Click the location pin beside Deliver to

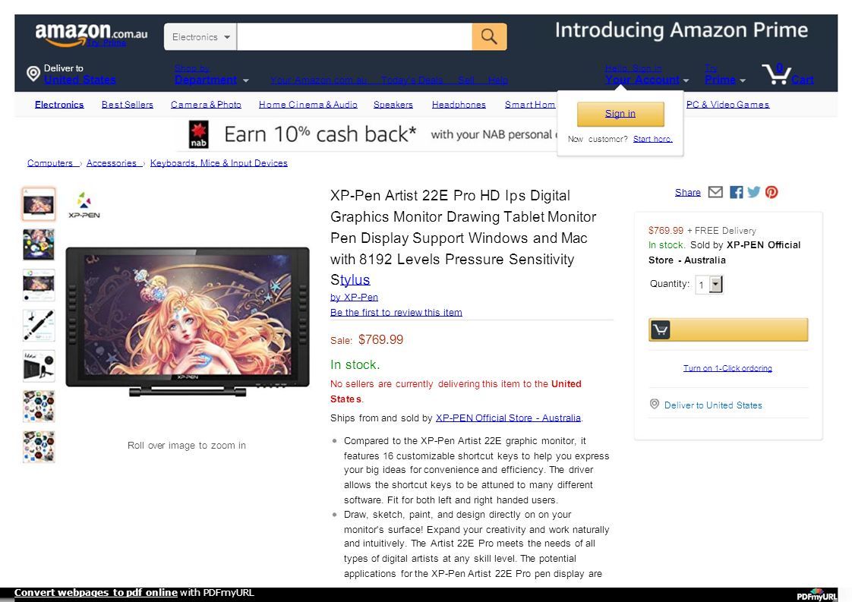coord(33,74)
